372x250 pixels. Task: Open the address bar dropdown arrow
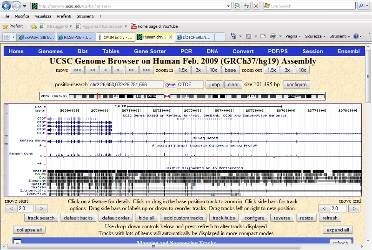pos(228,6)
